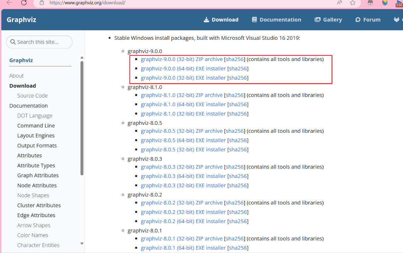Open Layout Engines in the sidebar
Image resolution: width=403 pixels, height=253 pixels.
click(x=36, y=135)
